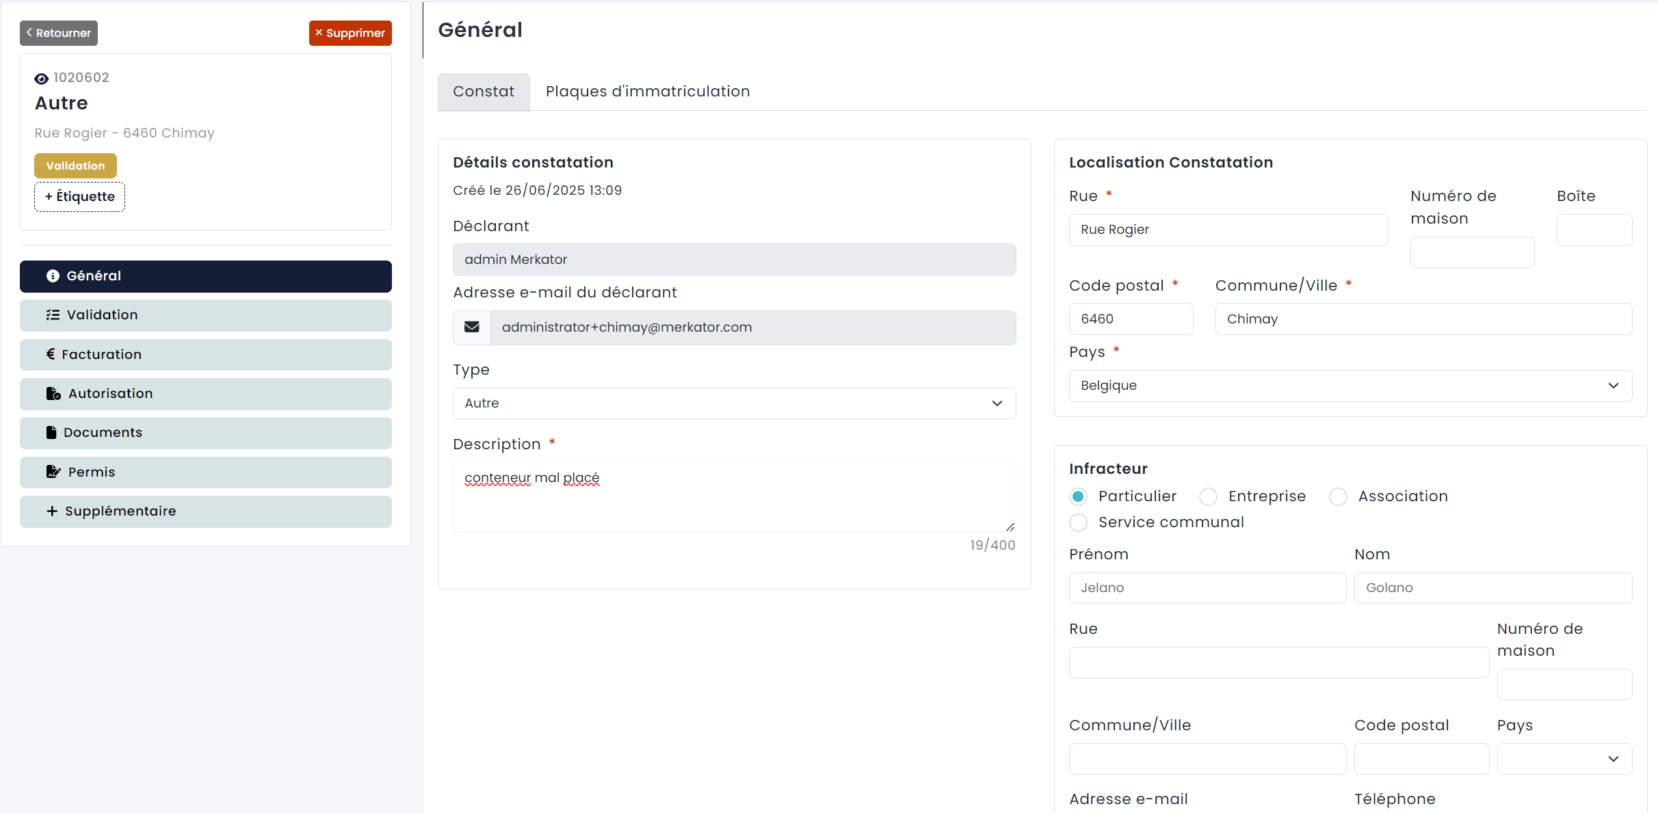Select the Association radio option
1658x813 pixels.
click(1338, 496)
